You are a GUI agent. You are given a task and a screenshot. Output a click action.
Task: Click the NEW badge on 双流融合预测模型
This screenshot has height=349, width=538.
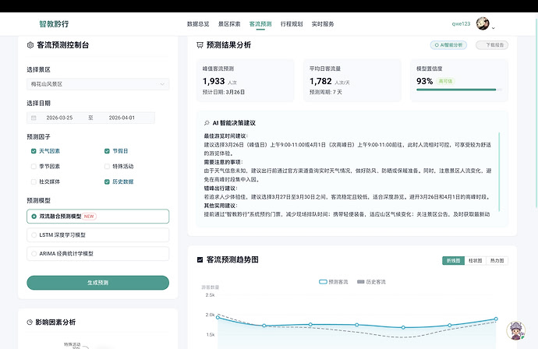coord(89,217)
